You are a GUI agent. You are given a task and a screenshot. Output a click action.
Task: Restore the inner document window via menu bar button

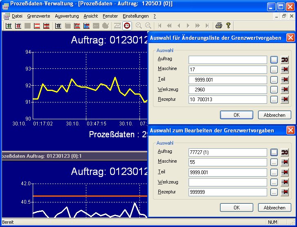[284, 16]
